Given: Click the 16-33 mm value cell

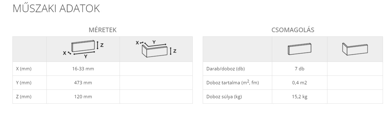Looking at the screenshot, I should point(83,69).
